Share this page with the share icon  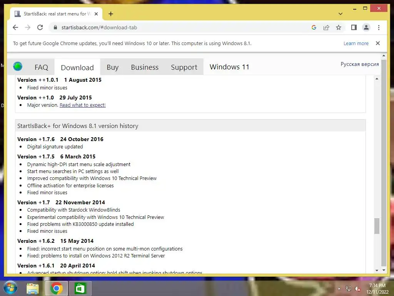326,27
